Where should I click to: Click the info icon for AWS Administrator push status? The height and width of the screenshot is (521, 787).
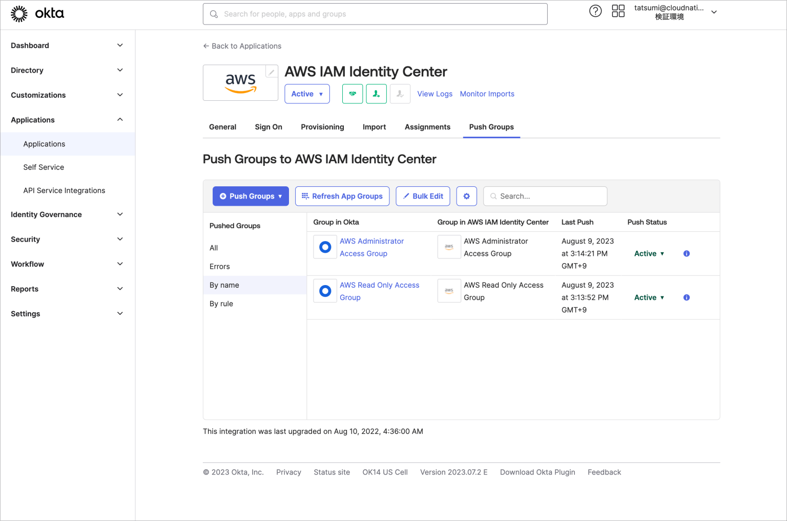click(x=686, y=253)
